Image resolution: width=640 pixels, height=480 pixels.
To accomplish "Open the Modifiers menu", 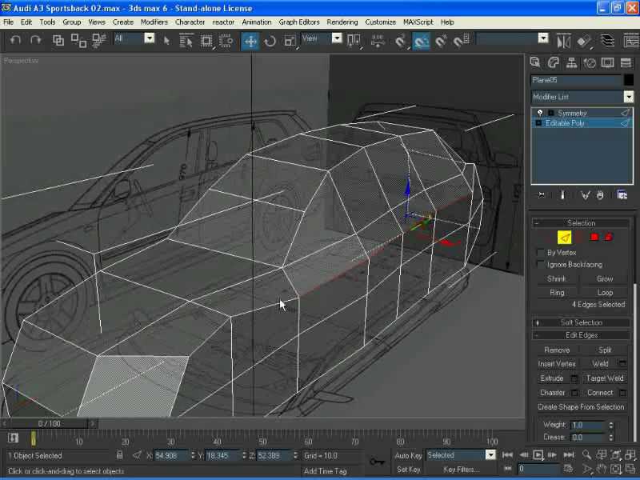I will 154,22.
